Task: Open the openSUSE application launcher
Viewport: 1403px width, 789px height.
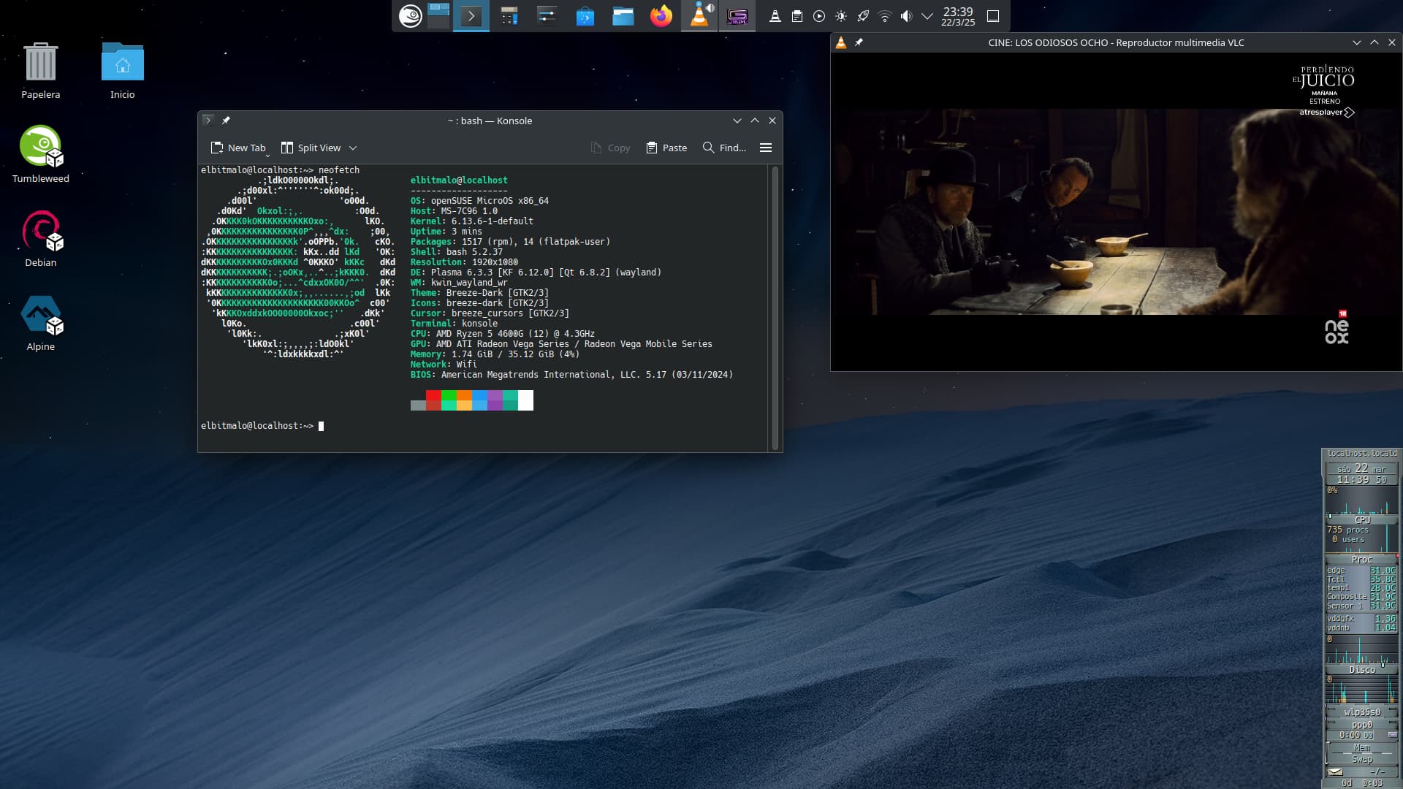Action: pos(410,16)
